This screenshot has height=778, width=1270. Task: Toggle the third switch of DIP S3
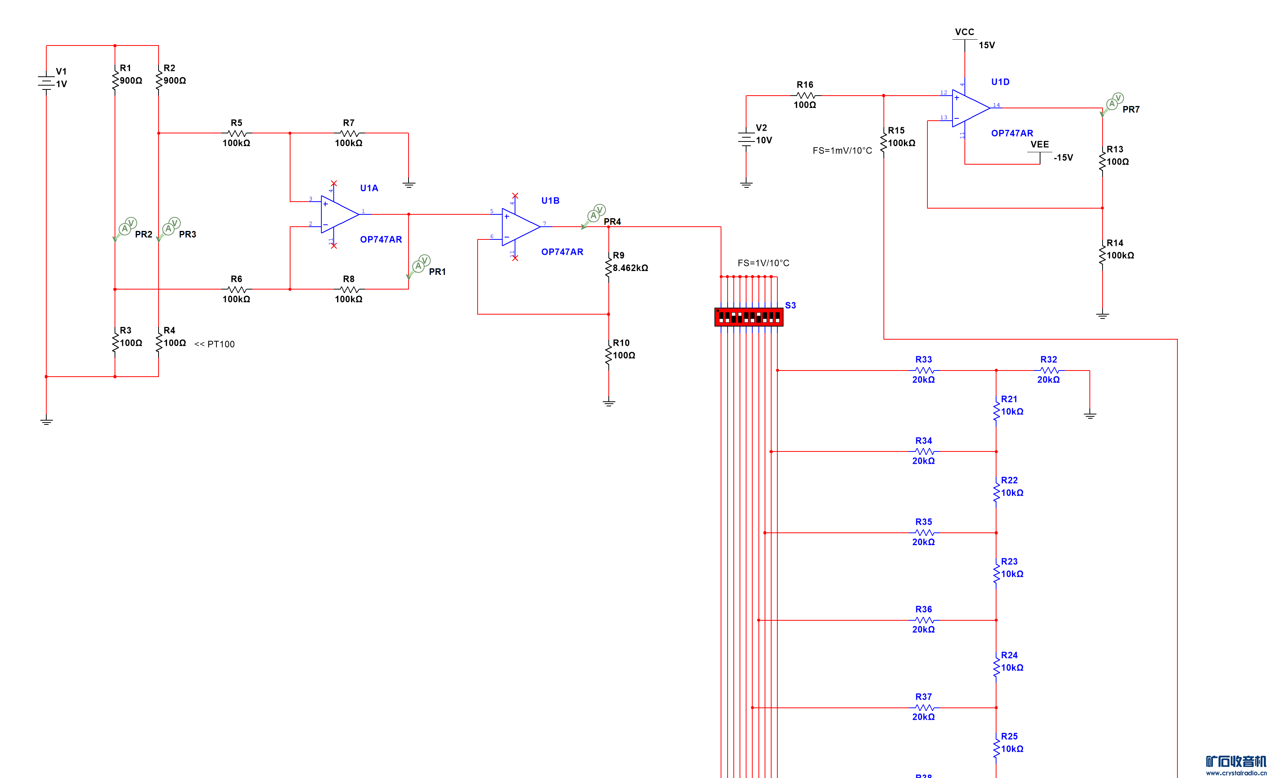point(734,317)
